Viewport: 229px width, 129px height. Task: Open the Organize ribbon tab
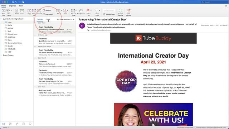[x=13, y=6]
